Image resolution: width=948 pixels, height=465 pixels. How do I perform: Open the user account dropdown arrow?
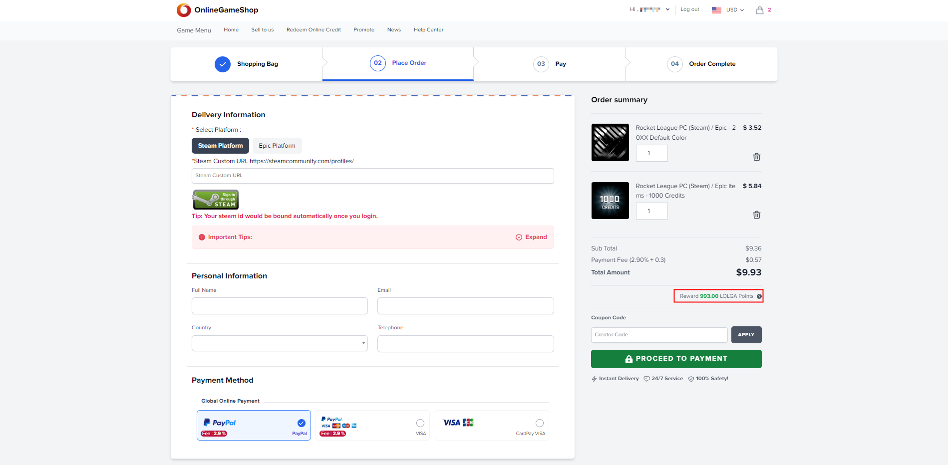(x=667, y=9)
